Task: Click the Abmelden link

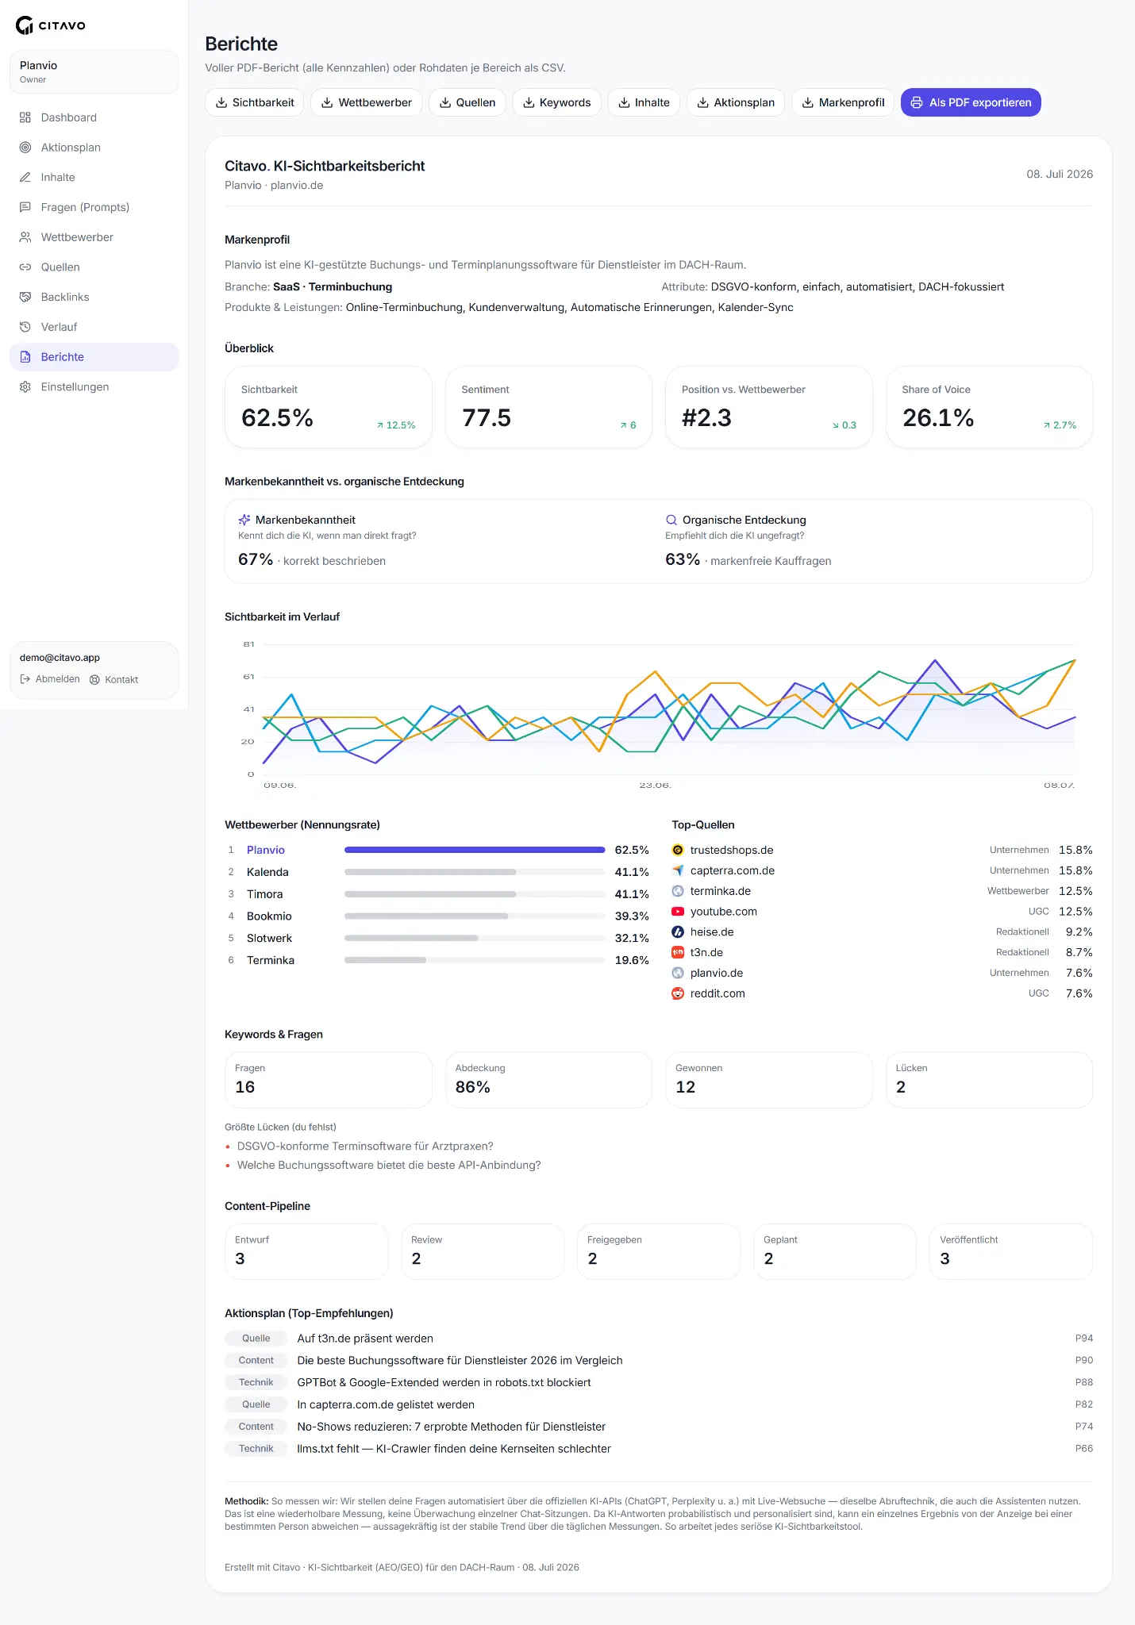Action: (50, 679)
